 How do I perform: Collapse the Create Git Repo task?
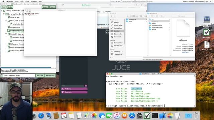(6, 34)
